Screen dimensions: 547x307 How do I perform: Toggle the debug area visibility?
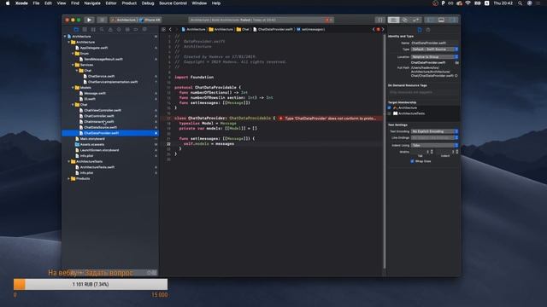pos(441,20)
